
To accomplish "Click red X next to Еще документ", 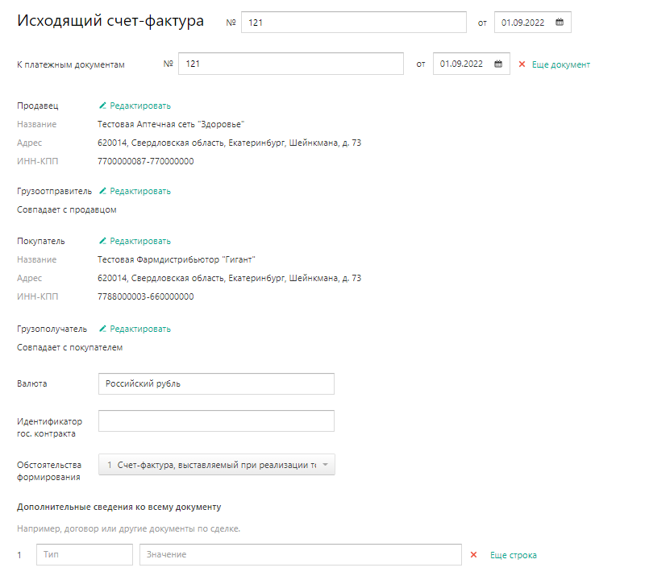I will coord(522,64).
